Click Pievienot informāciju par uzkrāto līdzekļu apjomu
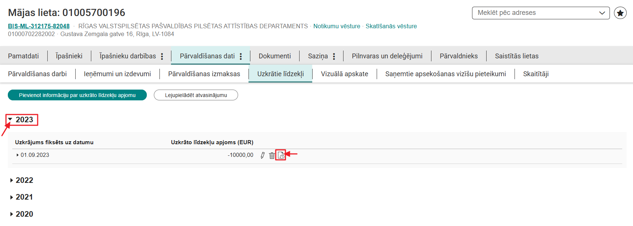Viewport: 633px width, 226px height. click(x=77, y=95)
